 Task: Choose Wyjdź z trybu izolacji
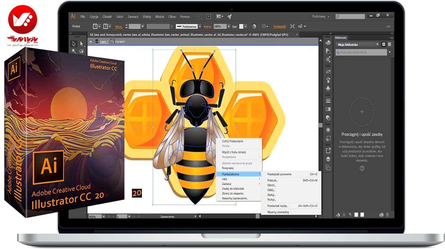pyautogui.click(x=234, y=152)
